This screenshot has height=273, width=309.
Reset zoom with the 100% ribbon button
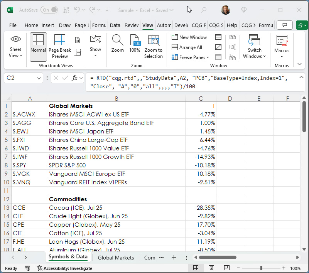[x=135, y=44]
